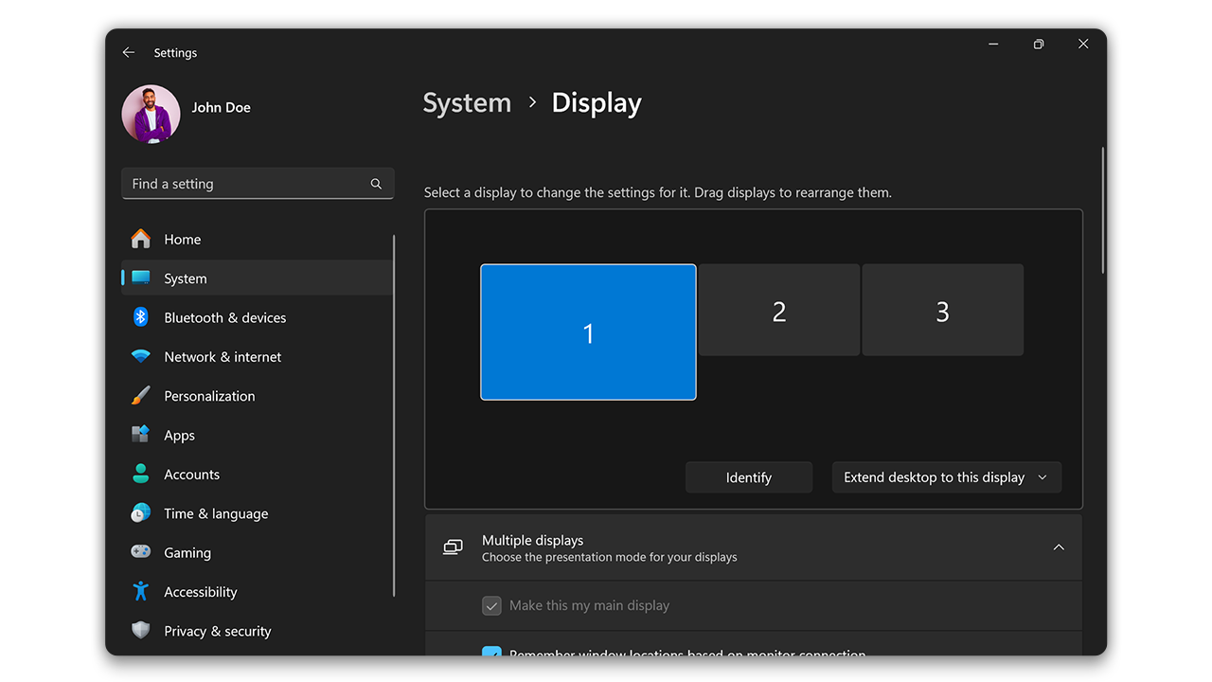Image resolution: width=1212 pixels, height=682 pixels.
Task: Click the Privacy & security shield icon
Action: tap(140, 631)
